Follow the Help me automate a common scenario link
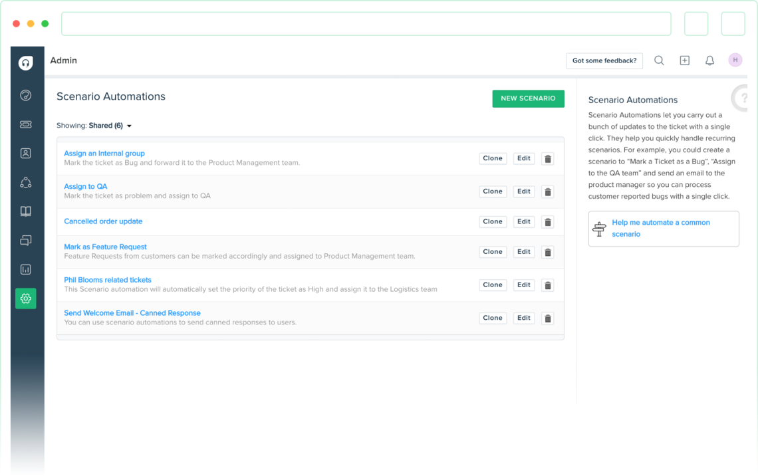The height and width of the screenshot is (476, 758). coord(660,228)
